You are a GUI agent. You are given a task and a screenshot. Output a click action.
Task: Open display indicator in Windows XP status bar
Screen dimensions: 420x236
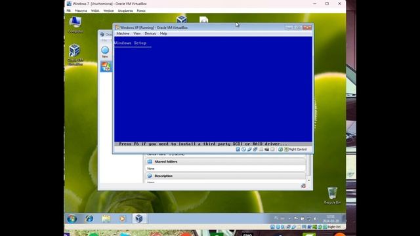click(267, 149)
